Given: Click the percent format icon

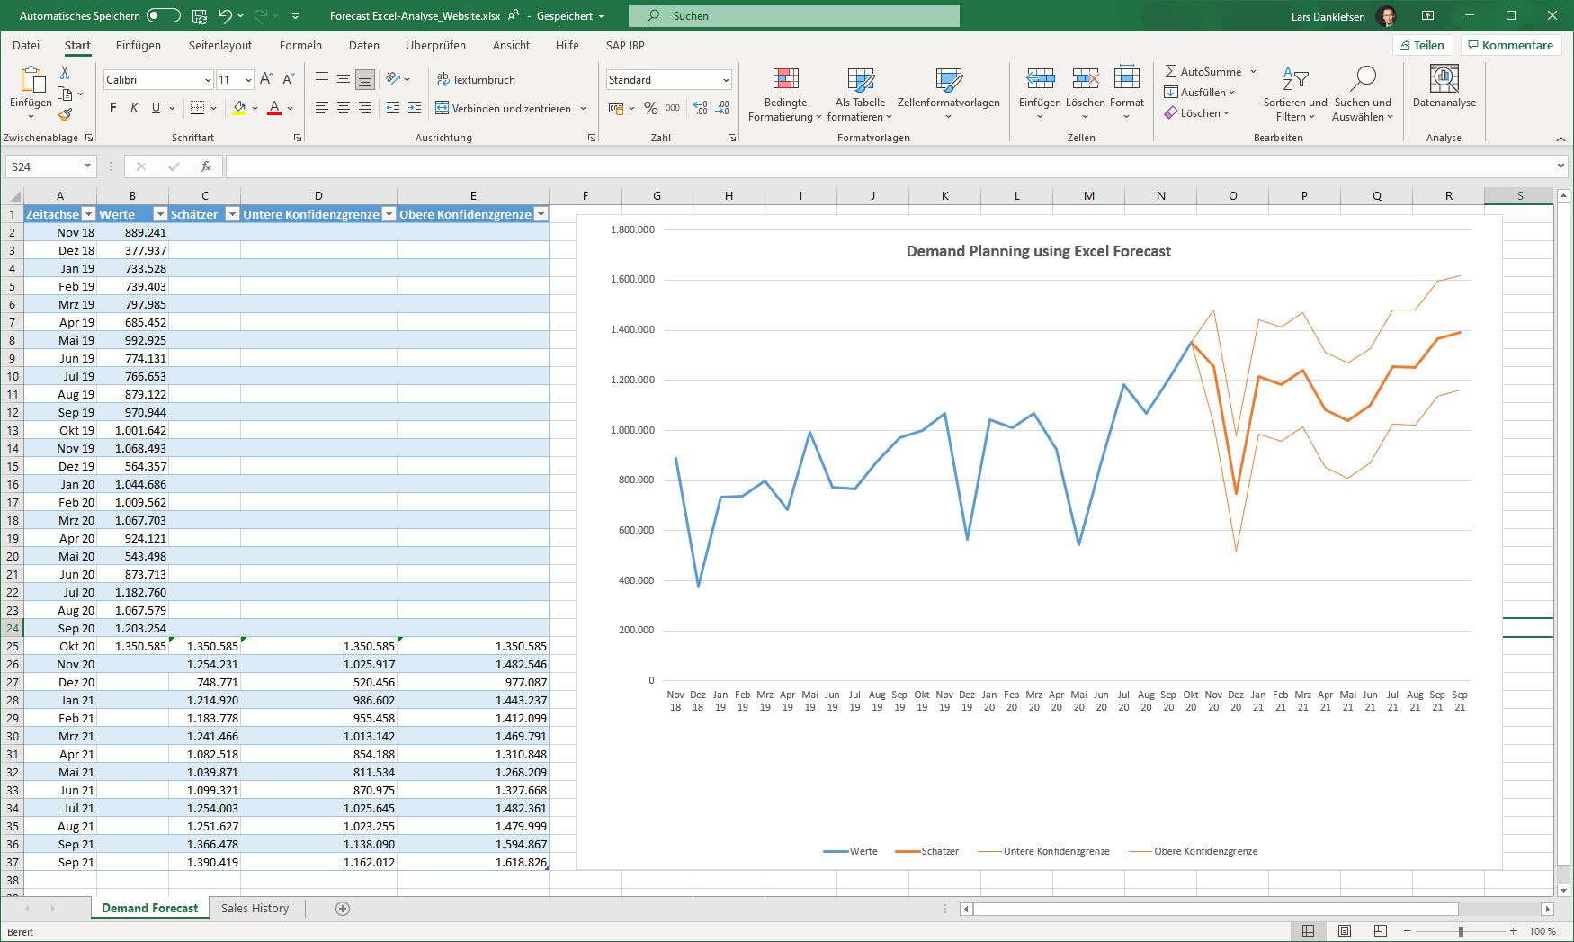Looking at the screenshot, I should (649, 108).
